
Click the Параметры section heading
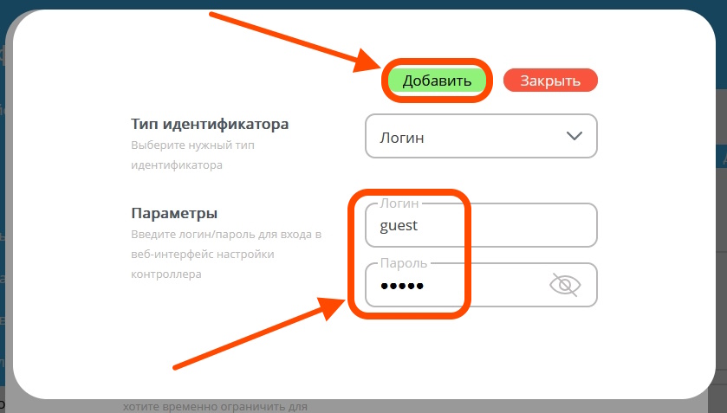(173, 213)
